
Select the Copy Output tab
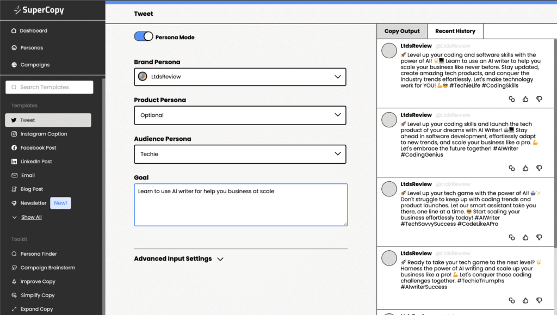tap(402, 32)
